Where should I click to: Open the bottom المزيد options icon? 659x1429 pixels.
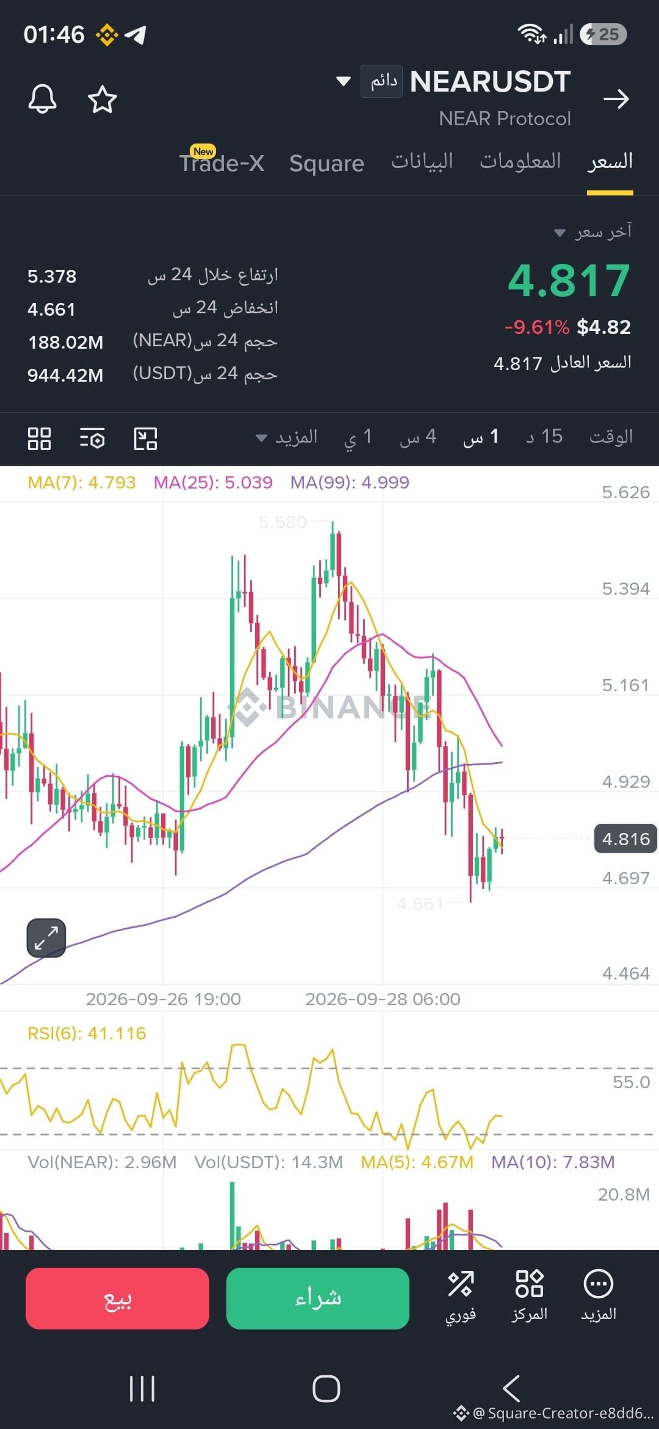599,1296
